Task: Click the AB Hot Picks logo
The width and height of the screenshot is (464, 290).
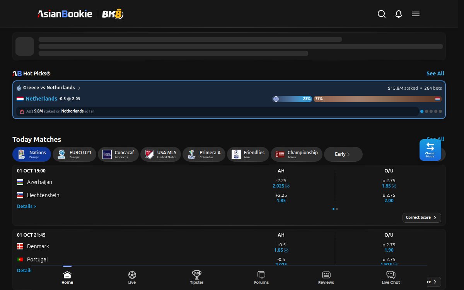Action: (17, 73)
